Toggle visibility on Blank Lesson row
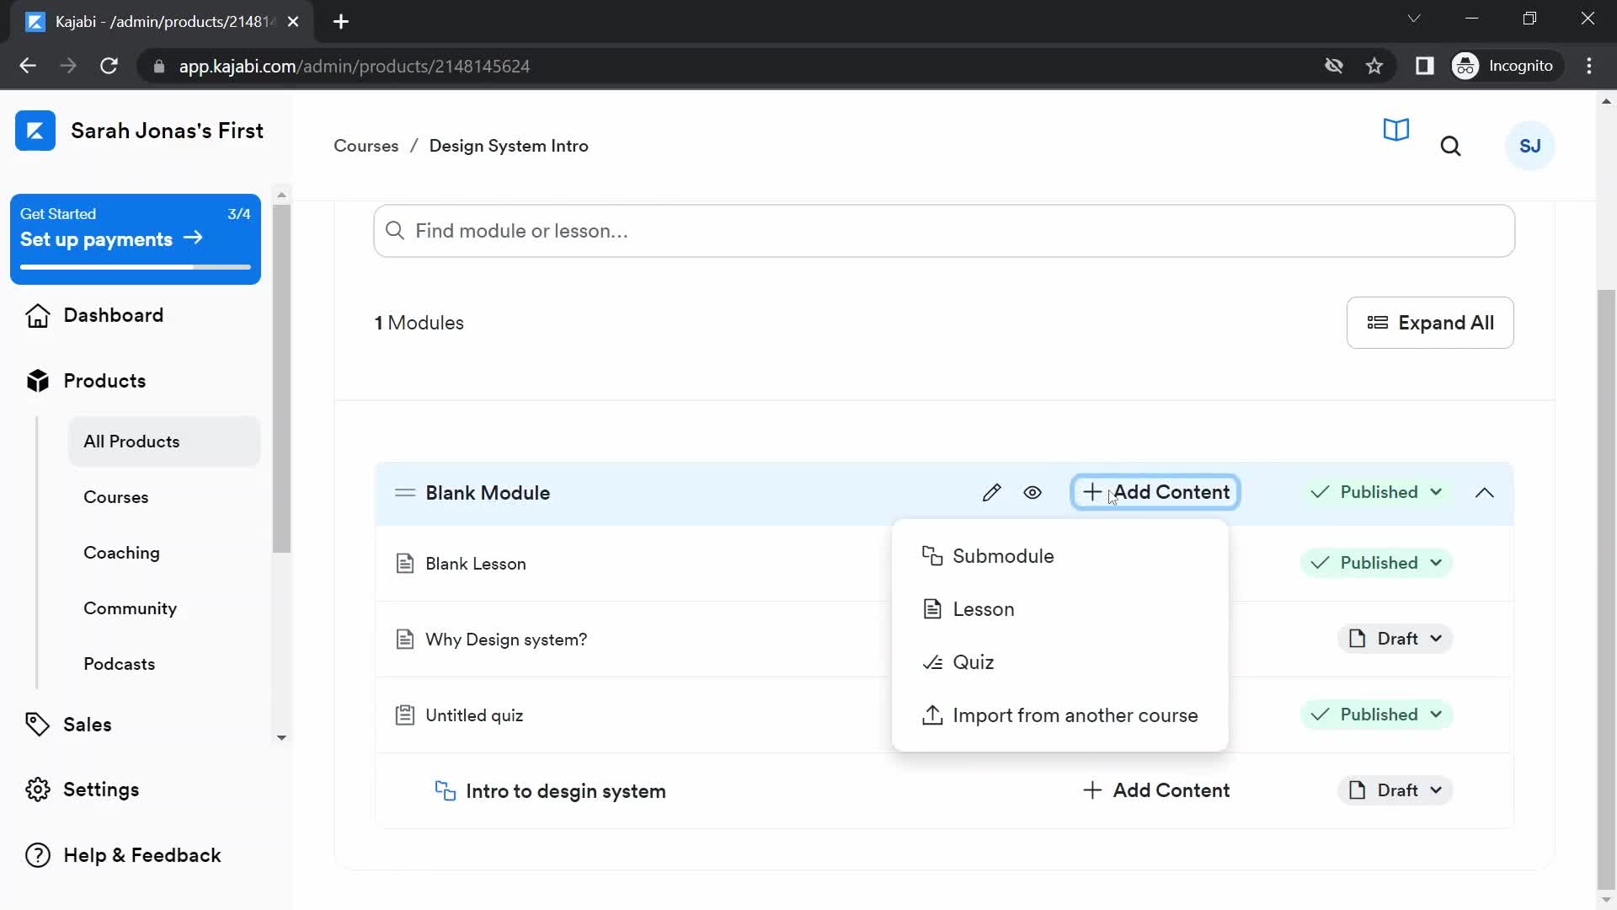This screenshot has height=910, width=1617. coord(1033,564)
